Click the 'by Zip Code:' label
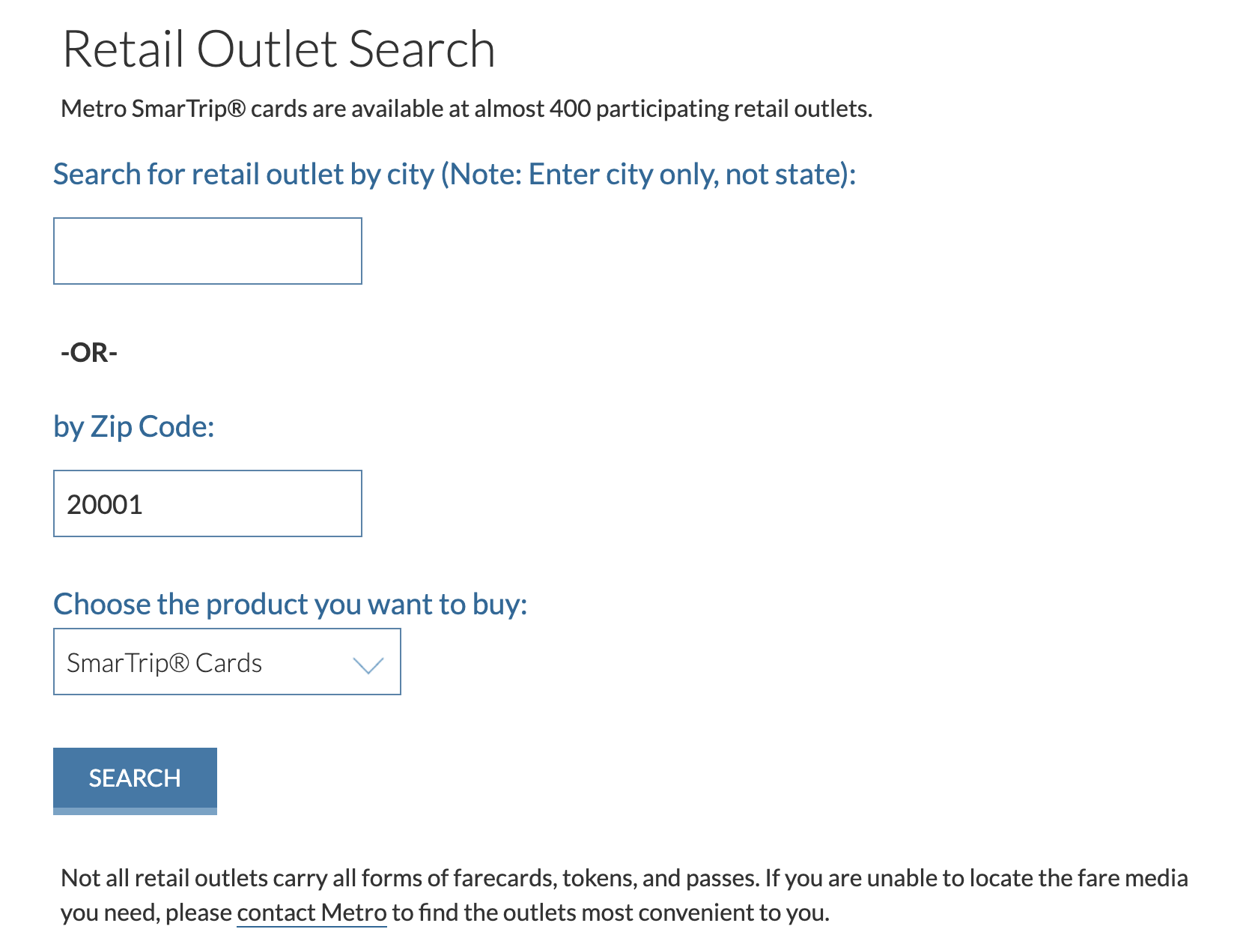 [x=133, y=426]
